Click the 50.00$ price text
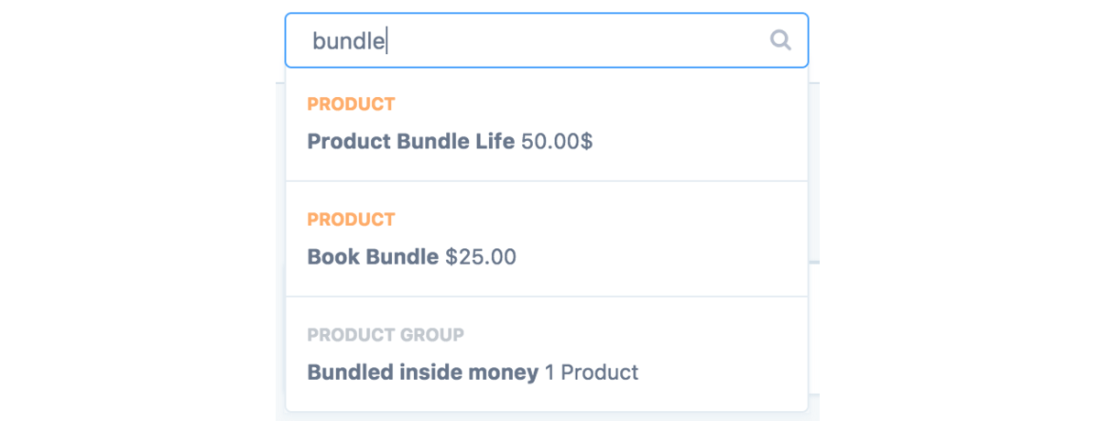 (x=557, y=142)
